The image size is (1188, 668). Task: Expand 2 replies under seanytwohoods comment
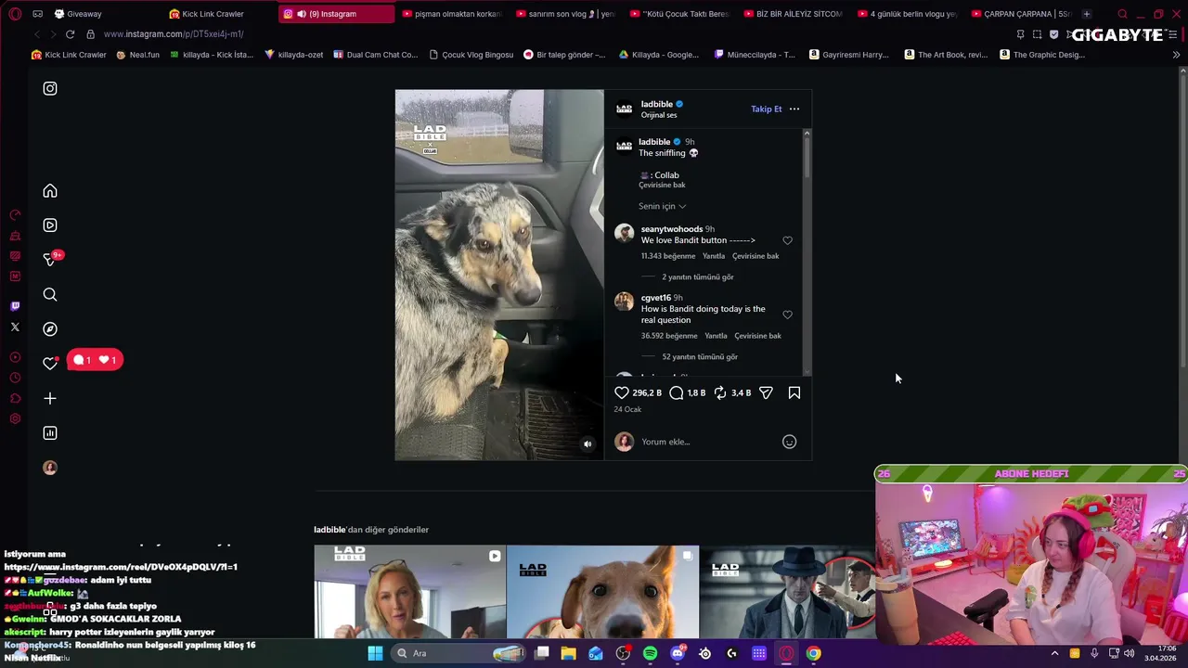click(x=698, y=276)
